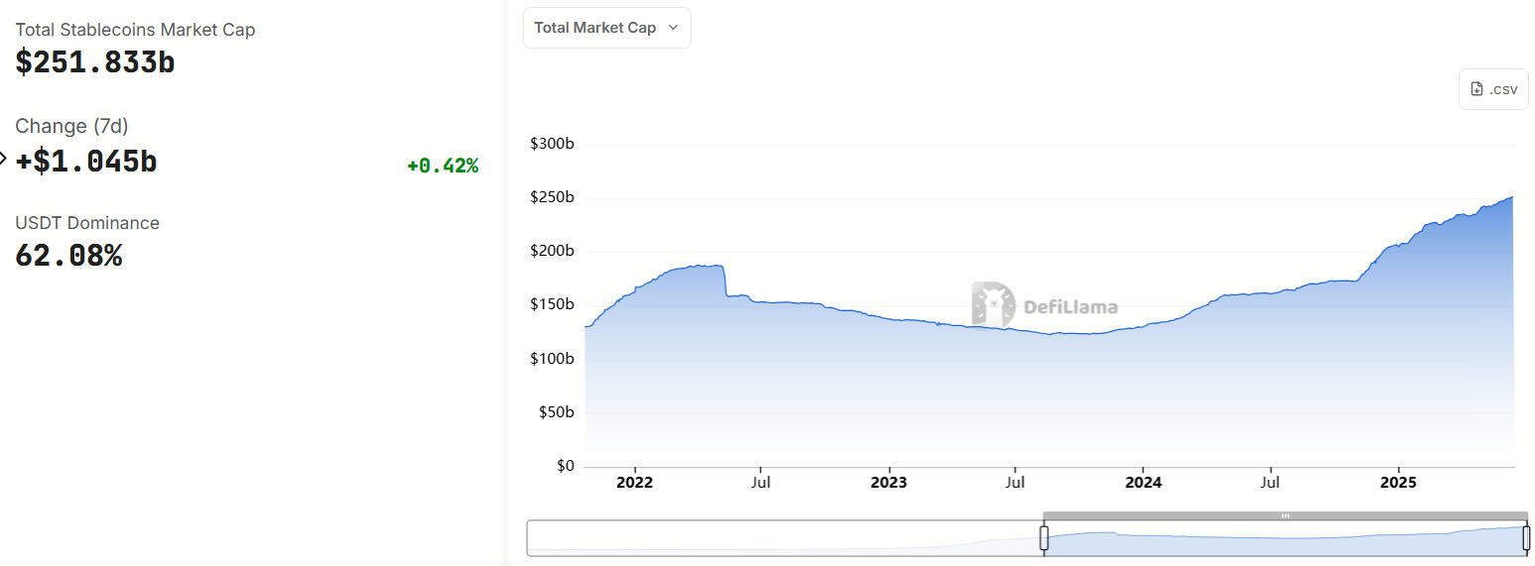The height and width of the screenshot is (566, 1535).
Task: Click the 2025 label on the time axis
Action: point(1398,483)
